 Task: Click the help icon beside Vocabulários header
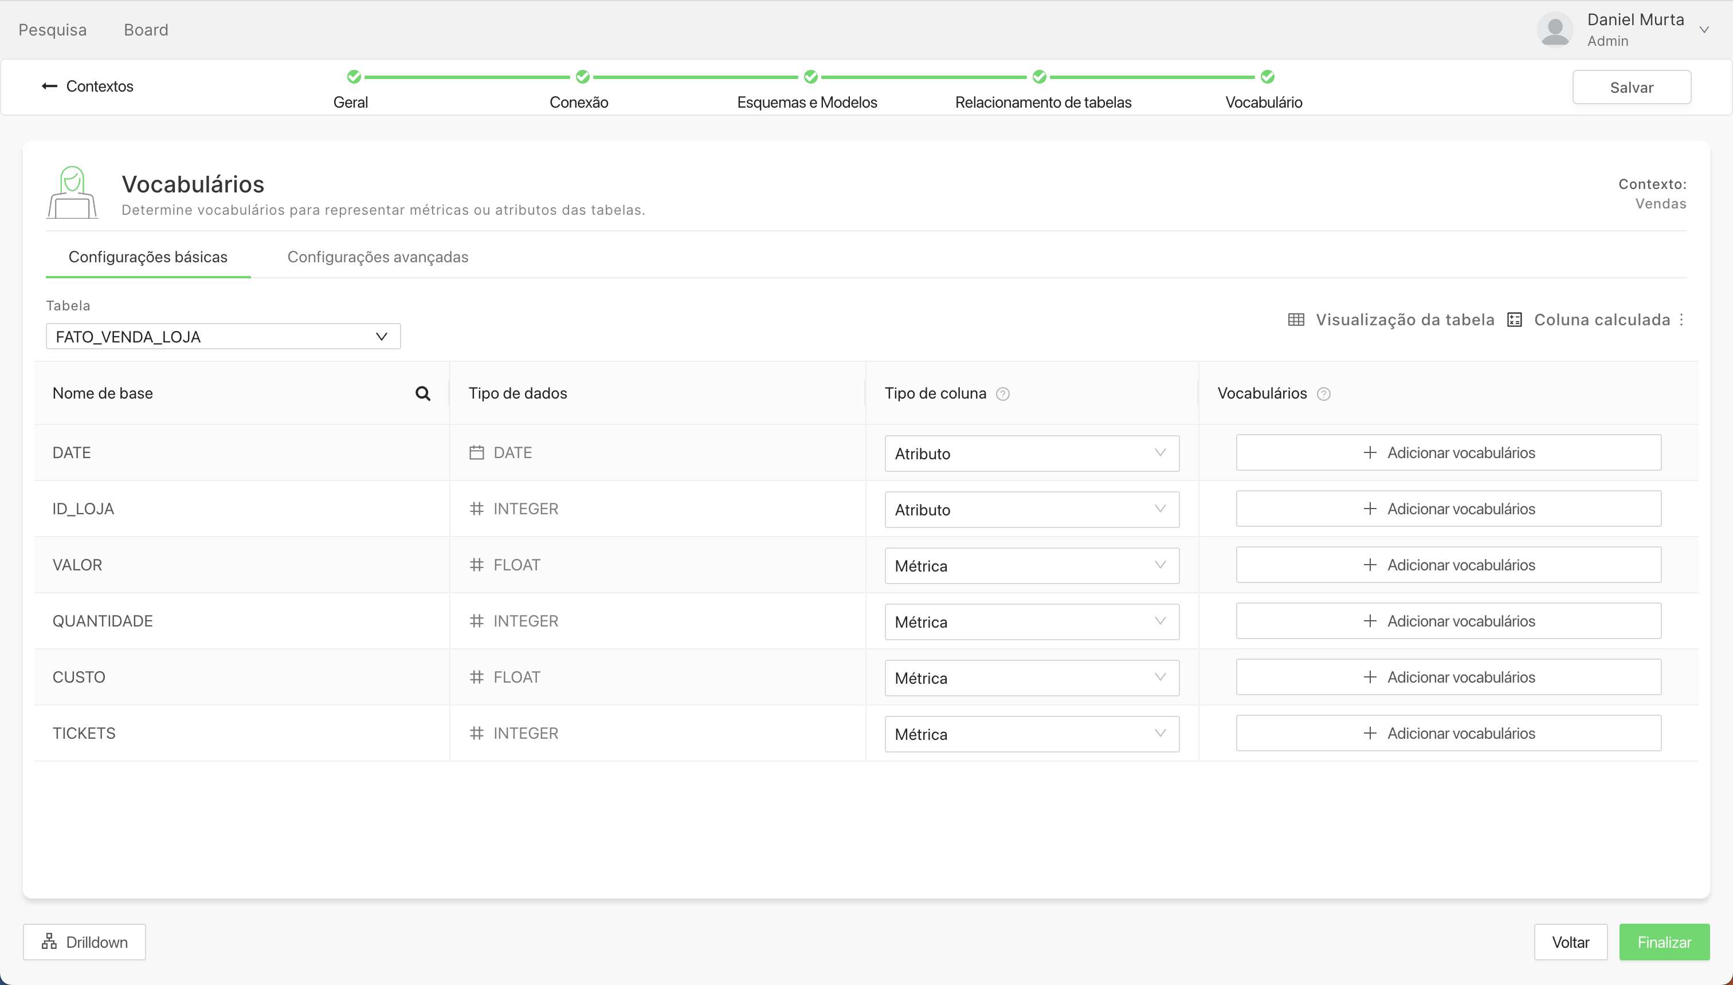click(1323, 395)
